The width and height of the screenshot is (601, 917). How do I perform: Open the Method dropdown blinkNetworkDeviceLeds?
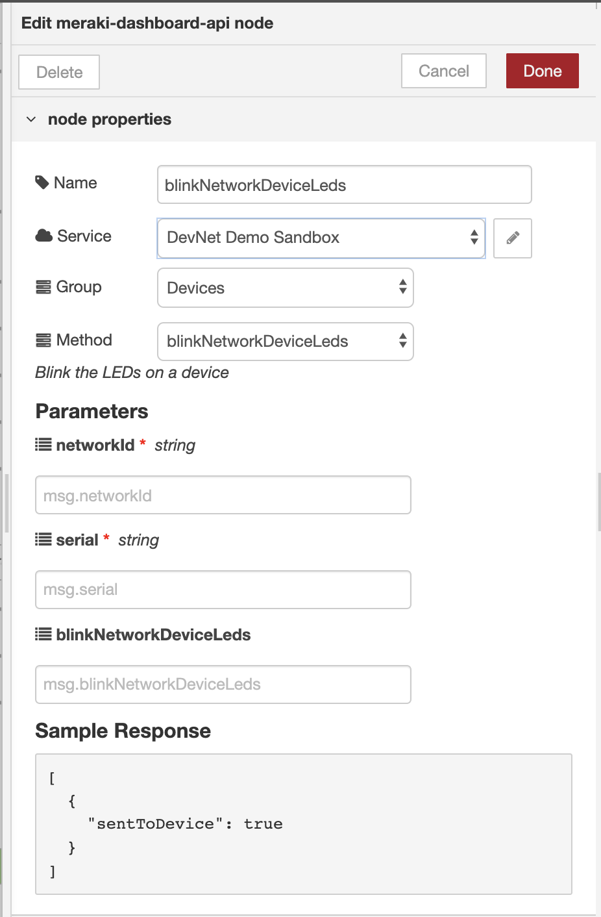pyautogui.click(x=286, y=342)
